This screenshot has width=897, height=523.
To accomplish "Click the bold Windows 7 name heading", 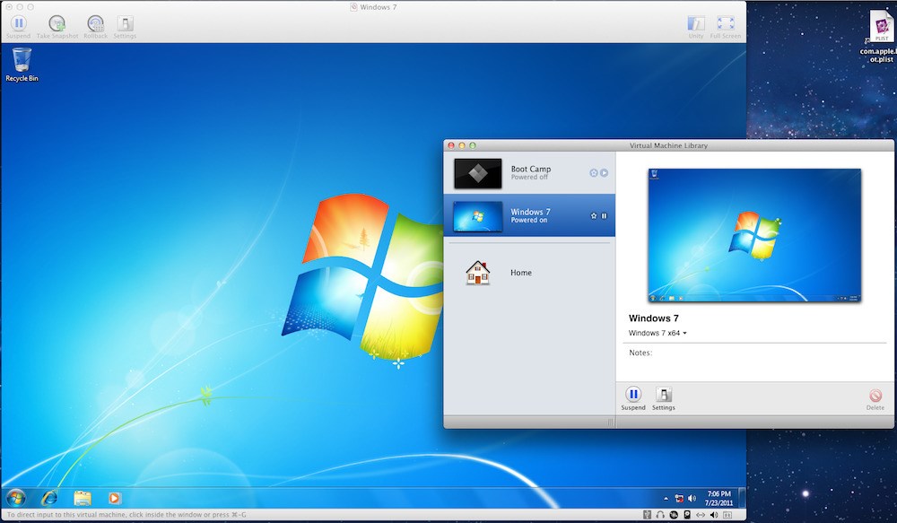I will point(653,318).
